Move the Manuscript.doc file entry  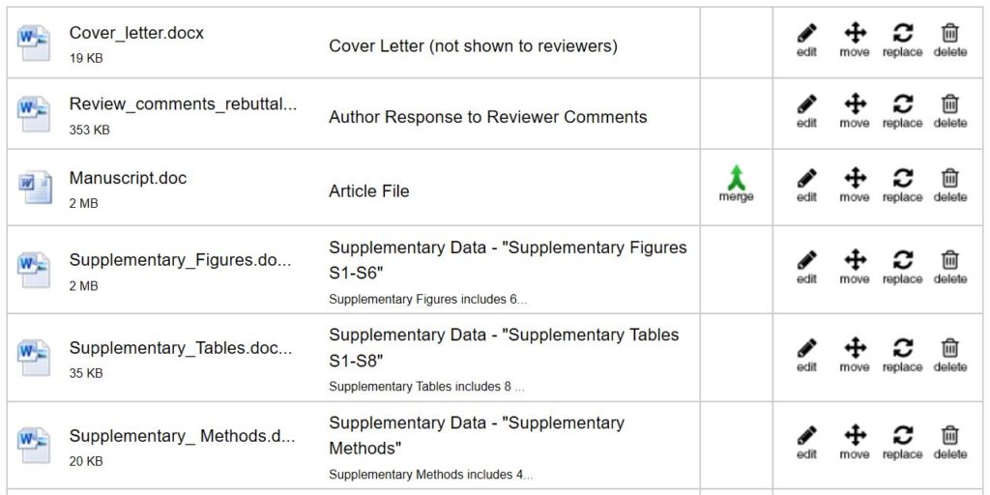[855, 186]
